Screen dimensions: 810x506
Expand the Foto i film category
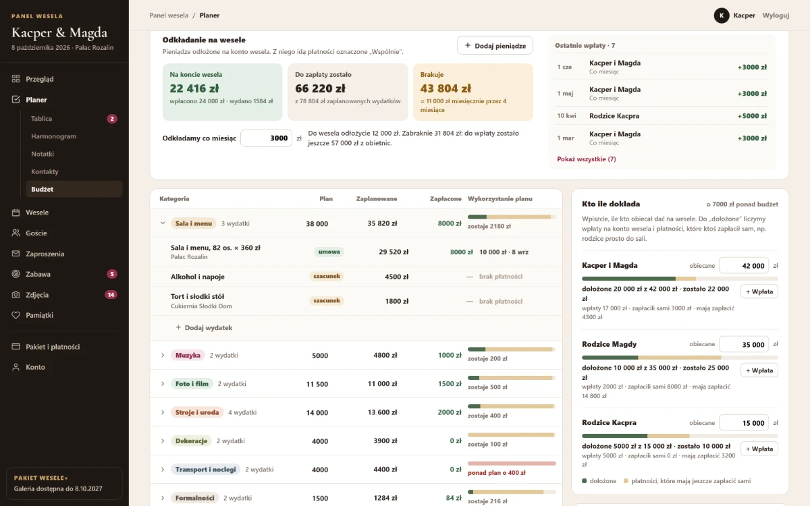(x=163, y=384)
